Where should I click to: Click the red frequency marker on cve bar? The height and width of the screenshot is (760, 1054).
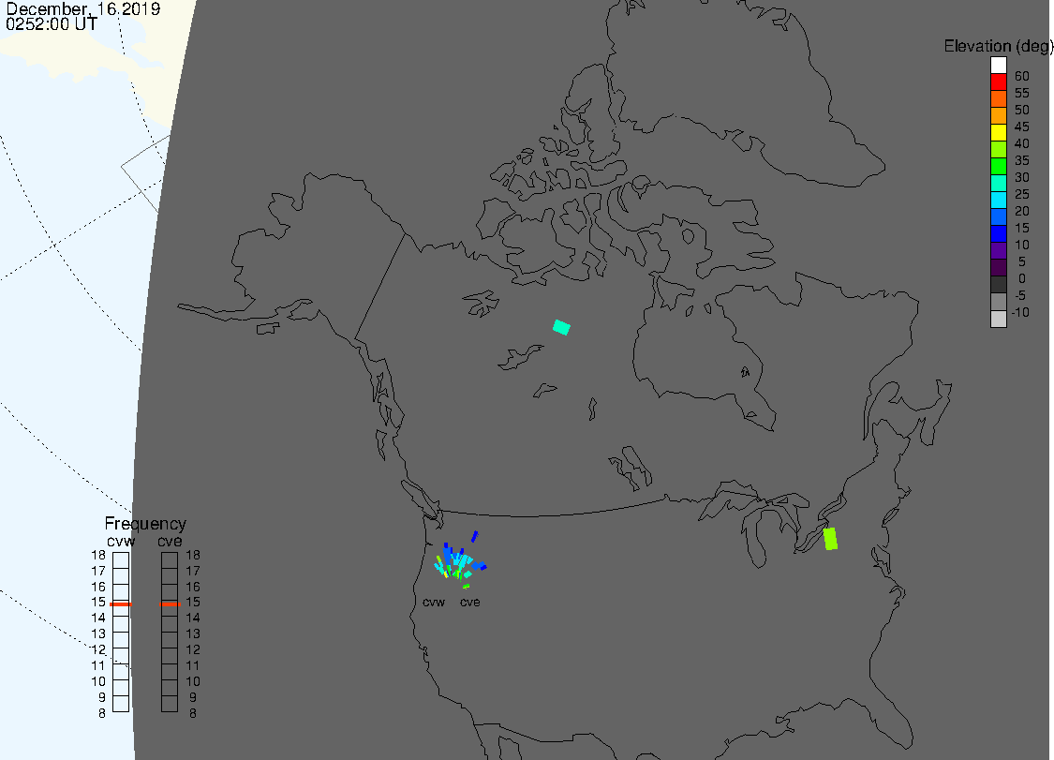click(x=171, y=604)
